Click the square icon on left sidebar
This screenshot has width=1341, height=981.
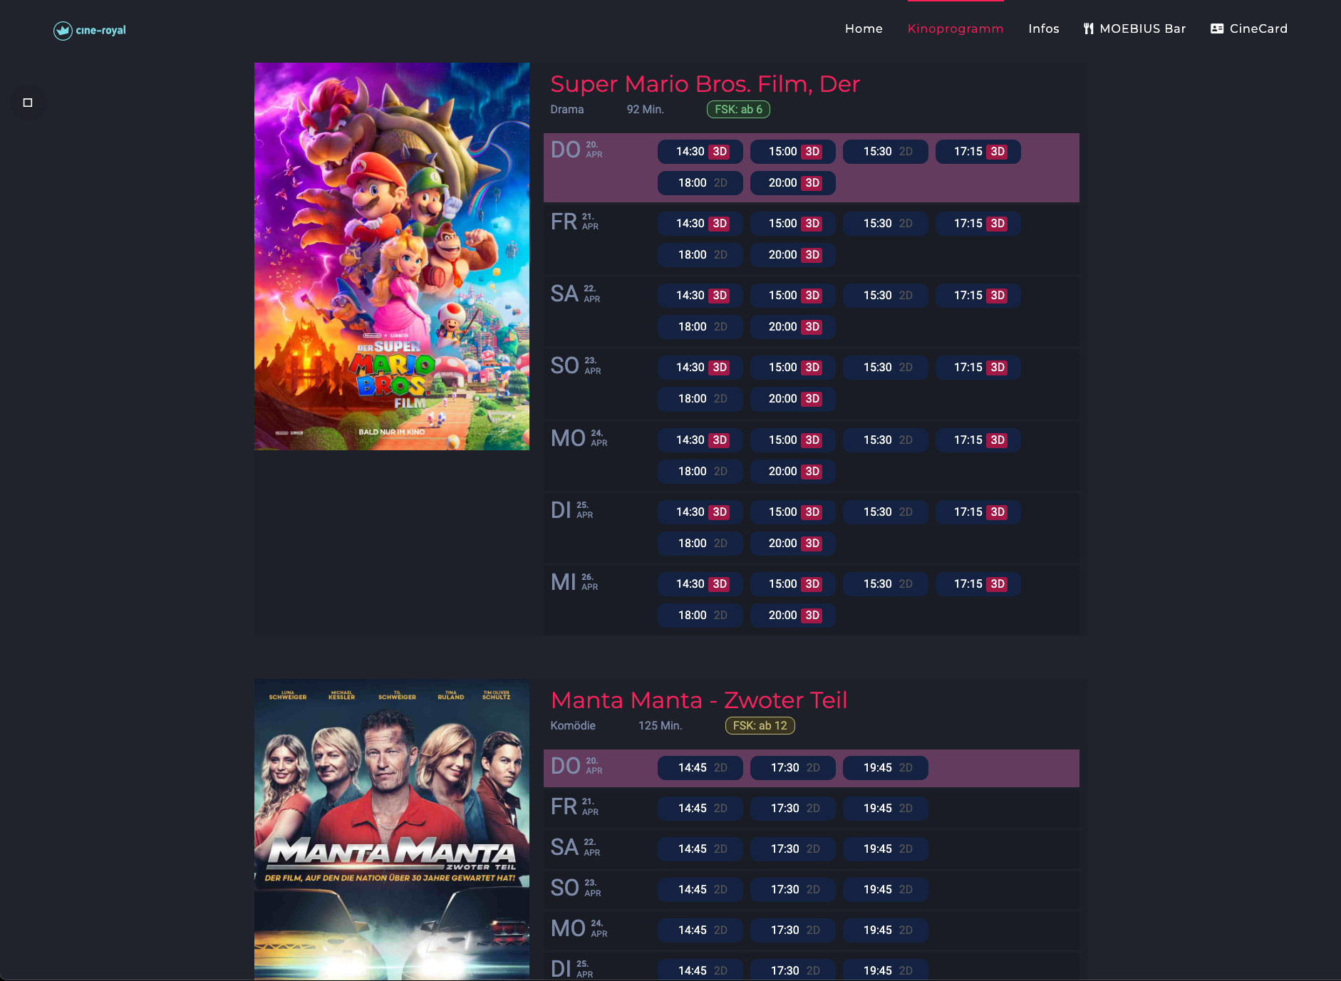pos(28,103)
